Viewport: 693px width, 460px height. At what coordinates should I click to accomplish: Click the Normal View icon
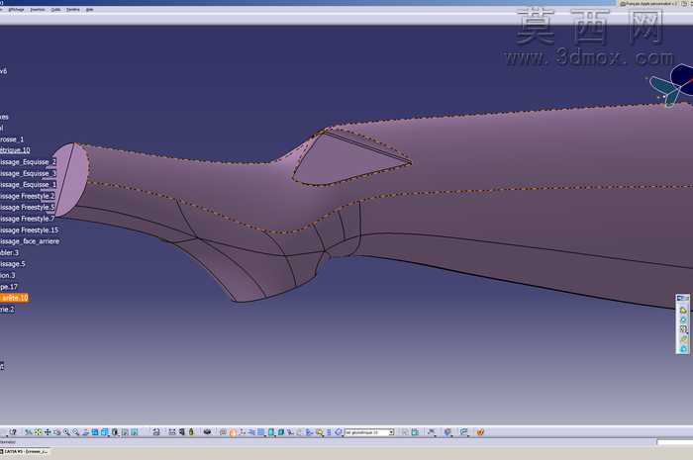tap(85, 432)
